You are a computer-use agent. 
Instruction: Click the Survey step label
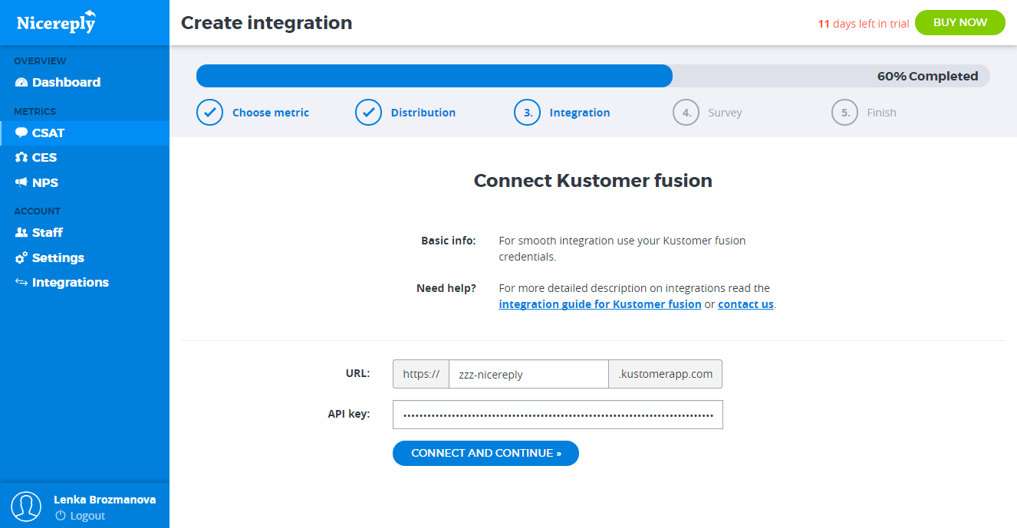point(725,113)
